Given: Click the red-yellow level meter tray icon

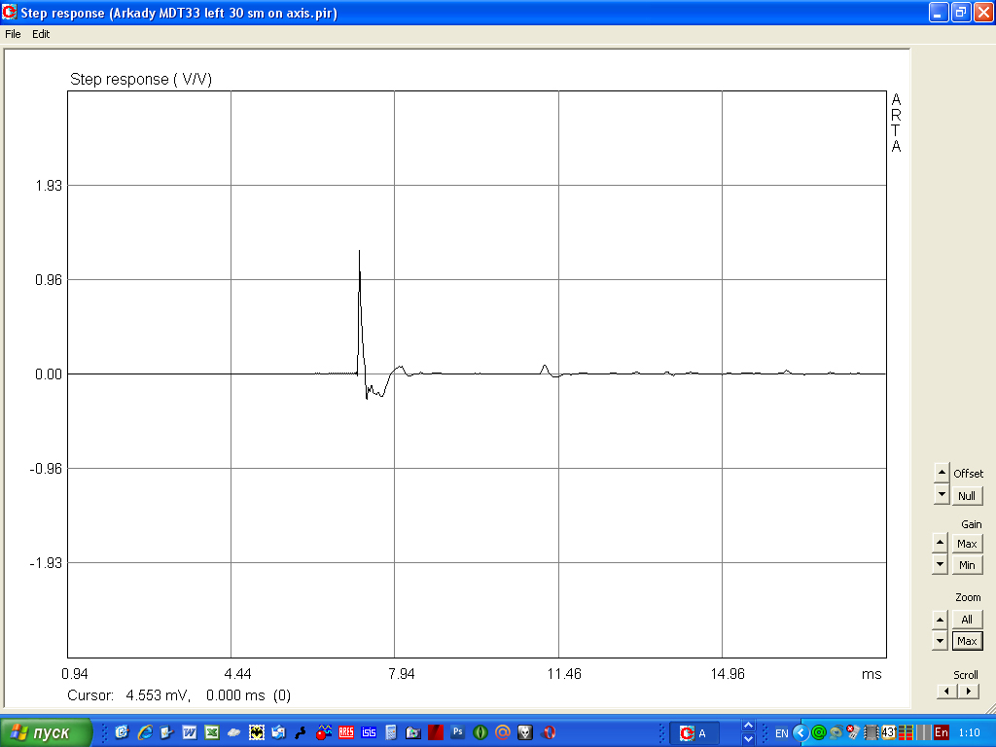Looking at the screenshot, I should 906,733.
